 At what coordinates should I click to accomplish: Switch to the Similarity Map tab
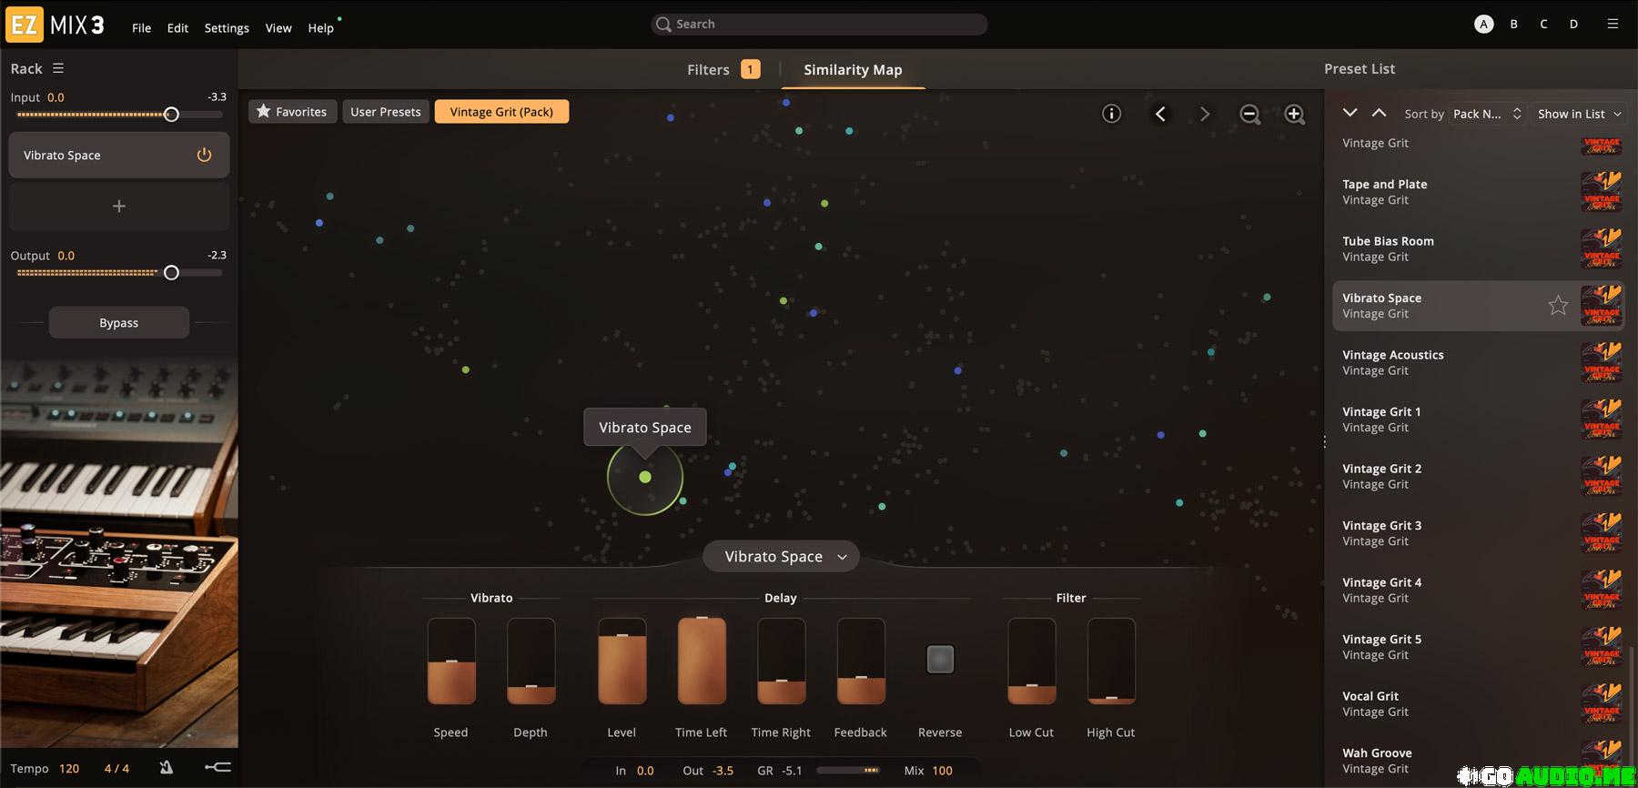coord(853,69)
